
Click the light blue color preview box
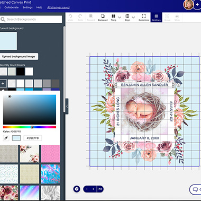point(16,138)
